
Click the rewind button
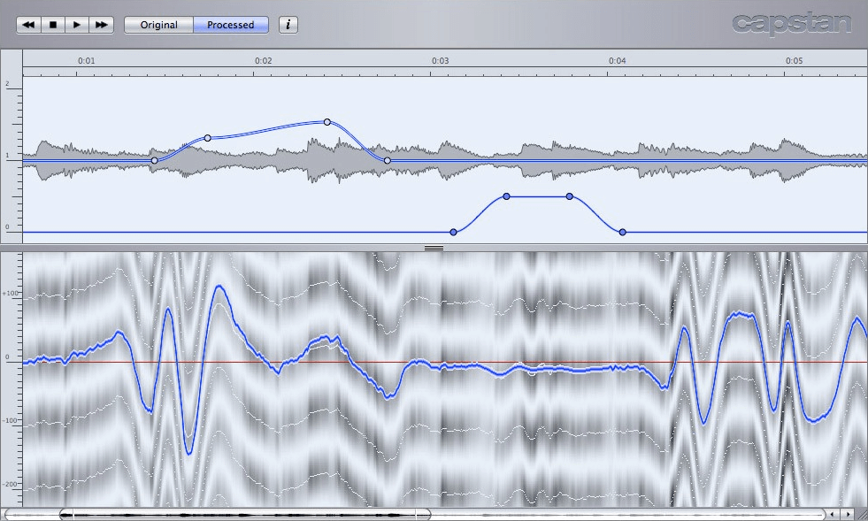(x=28, y=25)
